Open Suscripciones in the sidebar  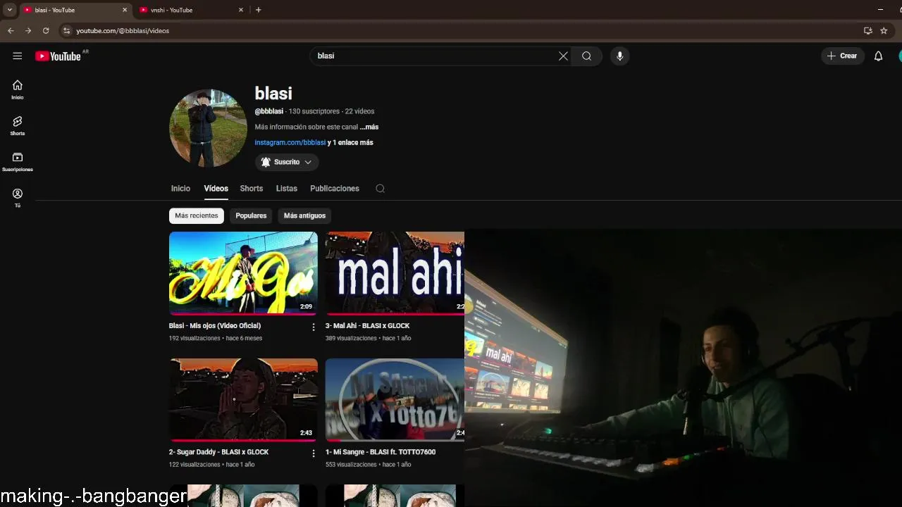[18, 162]
